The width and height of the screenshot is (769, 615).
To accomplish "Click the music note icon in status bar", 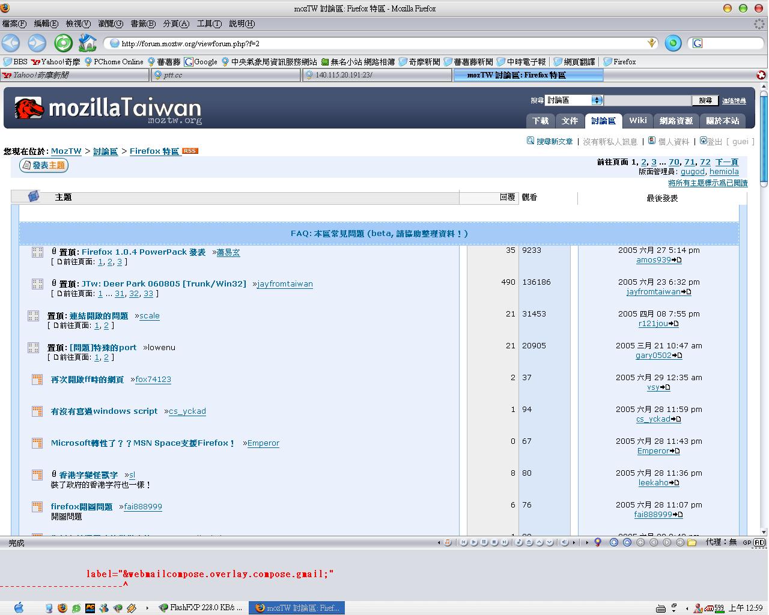I will pos(448,542).
